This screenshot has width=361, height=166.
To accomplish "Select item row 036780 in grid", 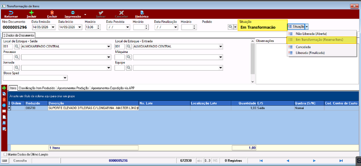I will pos(183,108).
